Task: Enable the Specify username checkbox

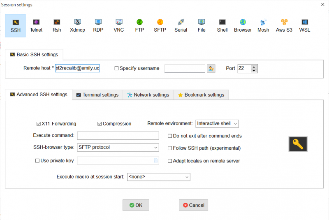Action: pyautogui.click(x=116, y=68)
